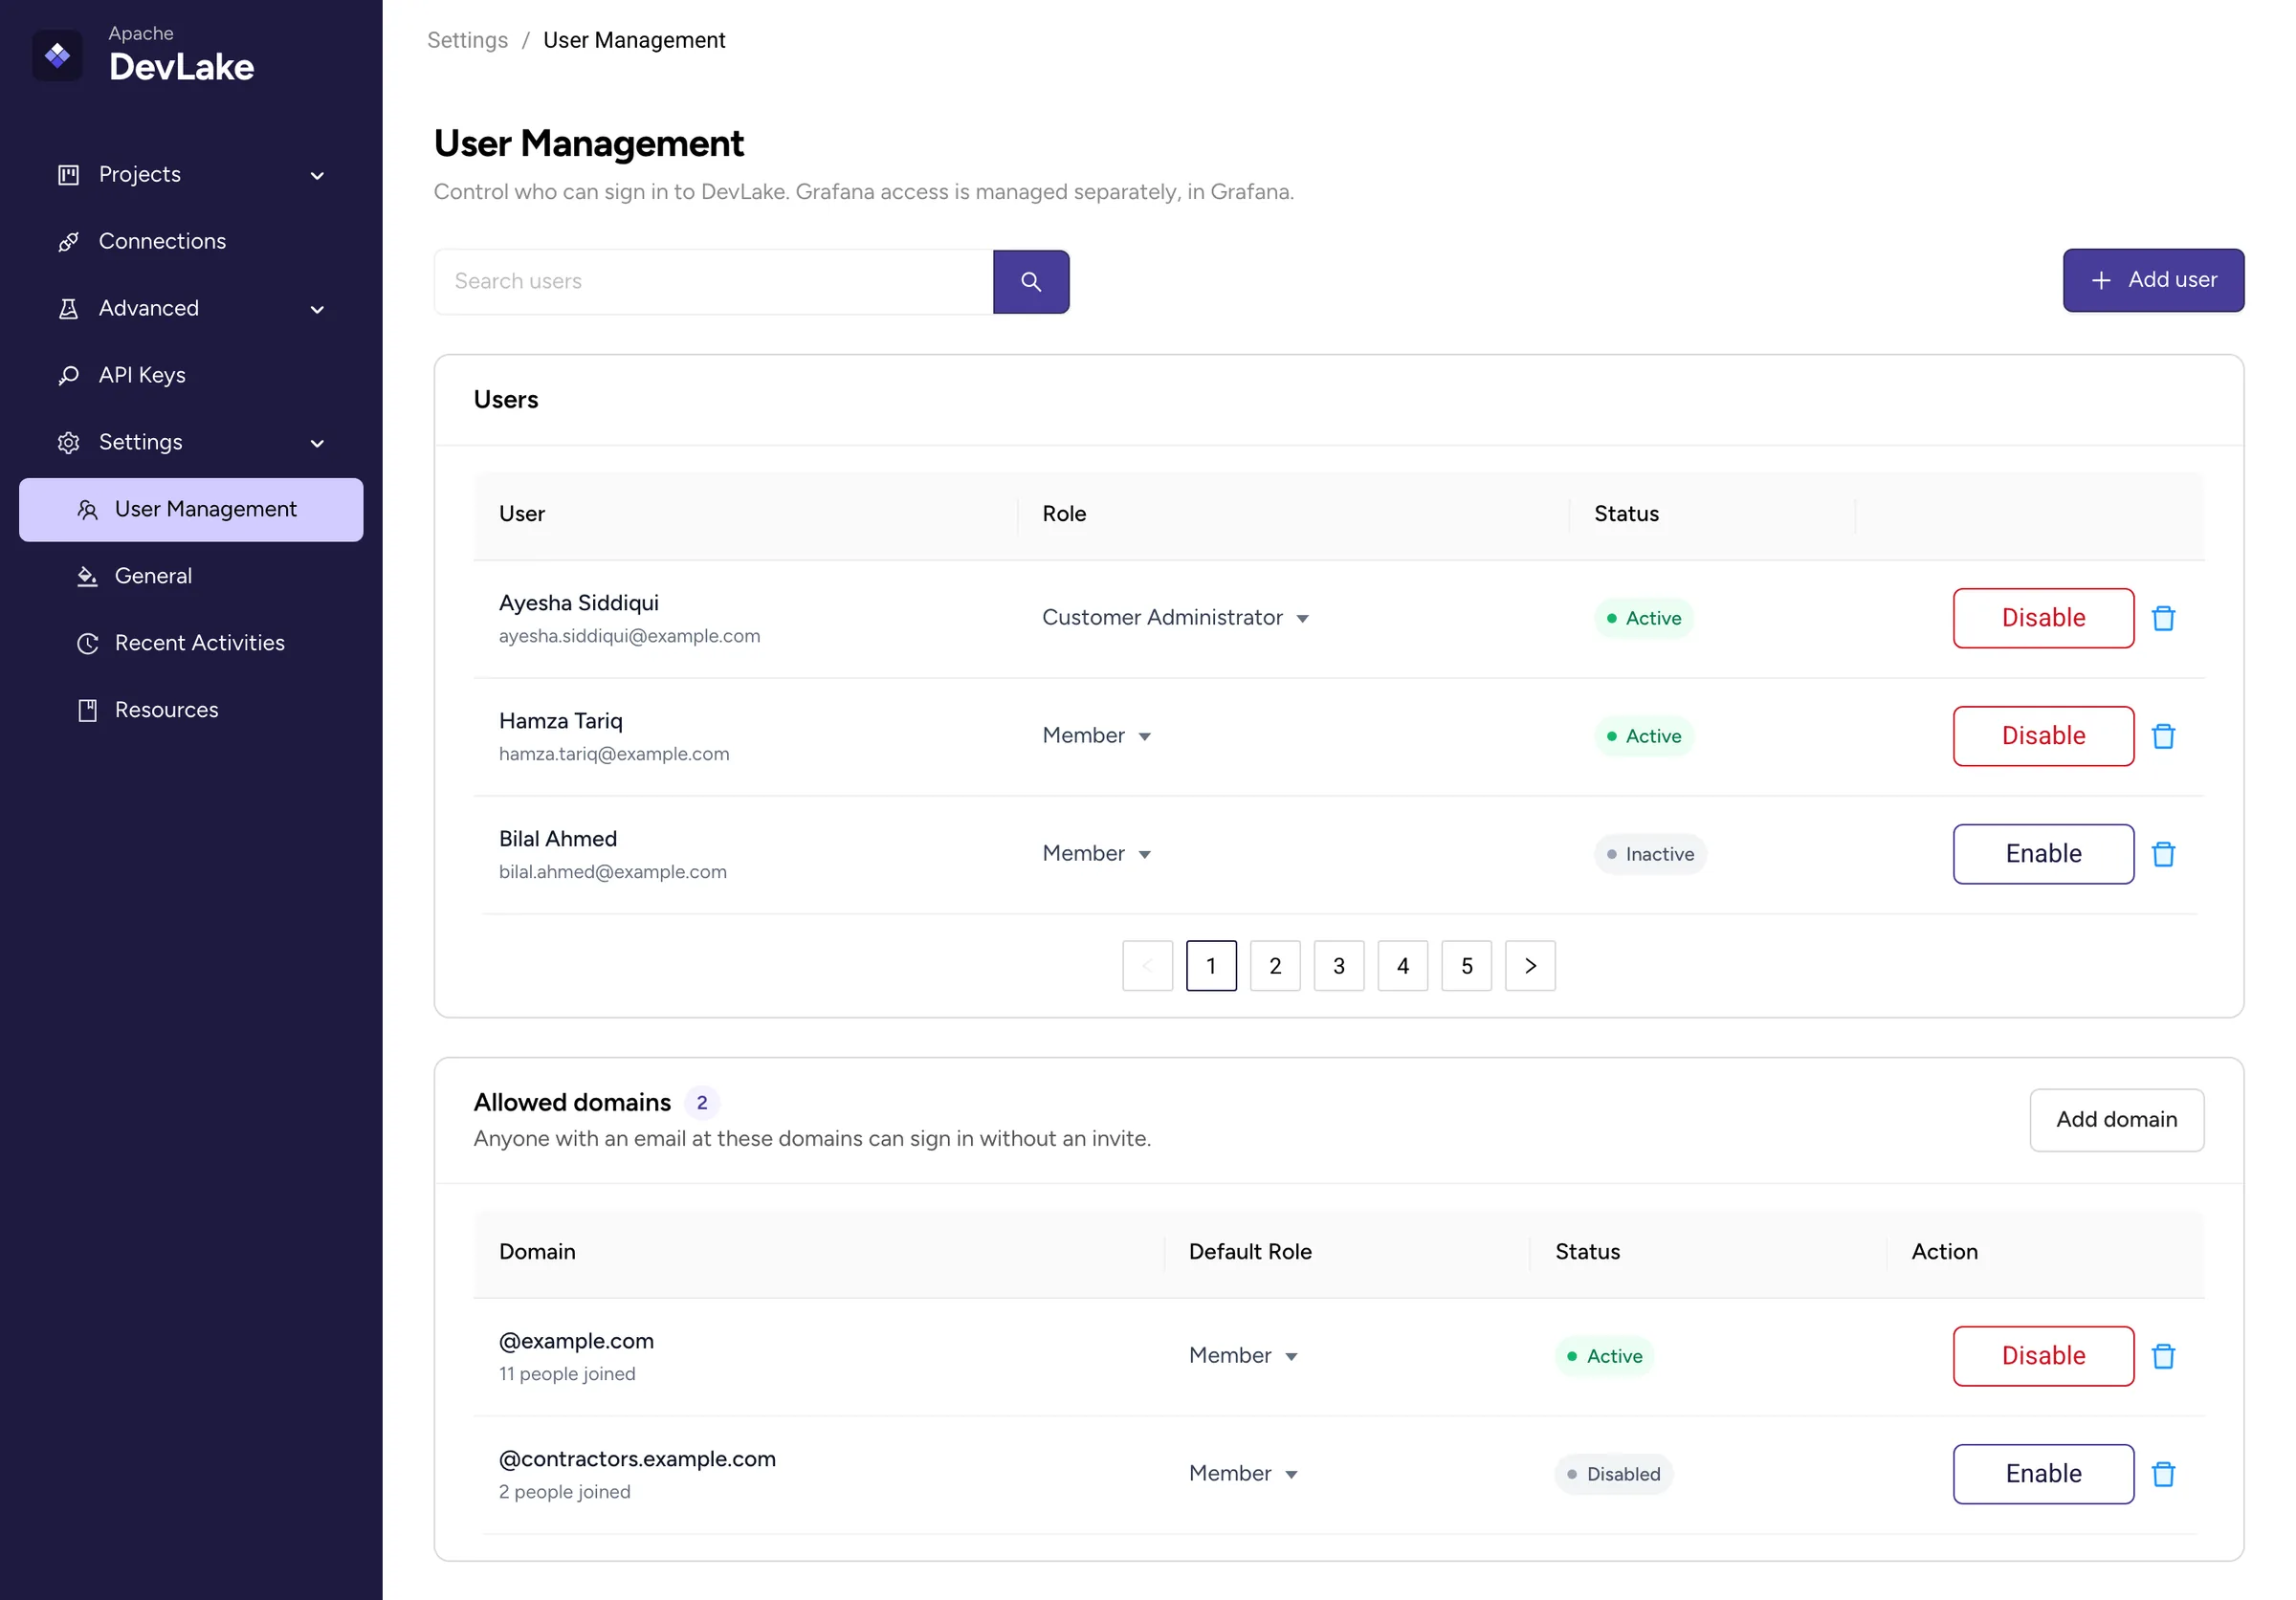The width and height of the screenshot is (2296, 1600).
Task: Click the Inactive status badge for Bilal Ahmed
Action: pos(1650,854)
